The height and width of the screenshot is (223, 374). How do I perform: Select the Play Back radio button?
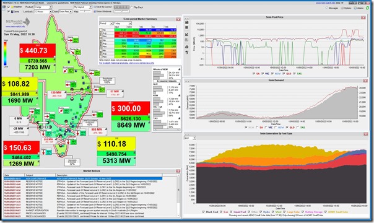[132, 7]
